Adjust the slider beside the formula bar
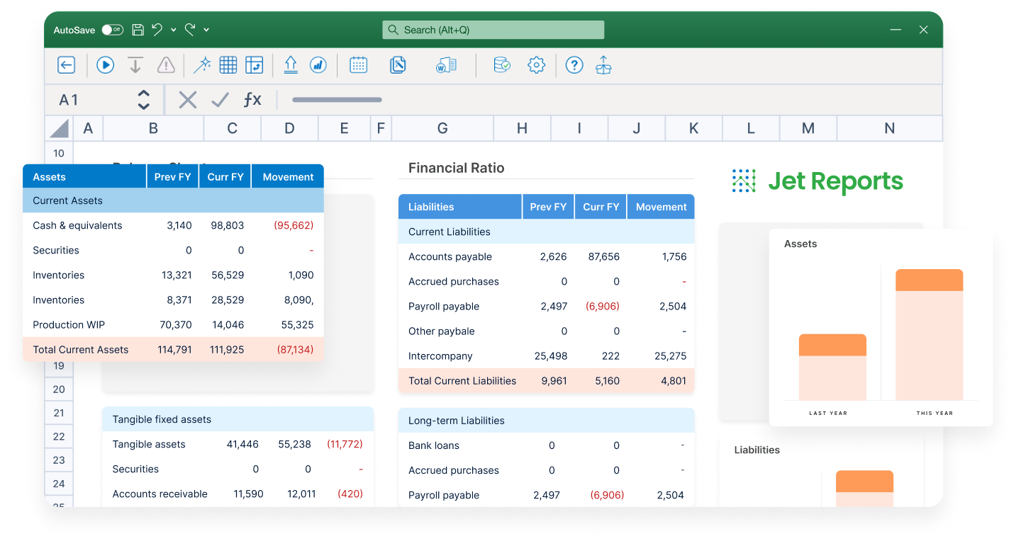The height and width of the screenshot is (541, 1016). (337, 100)
